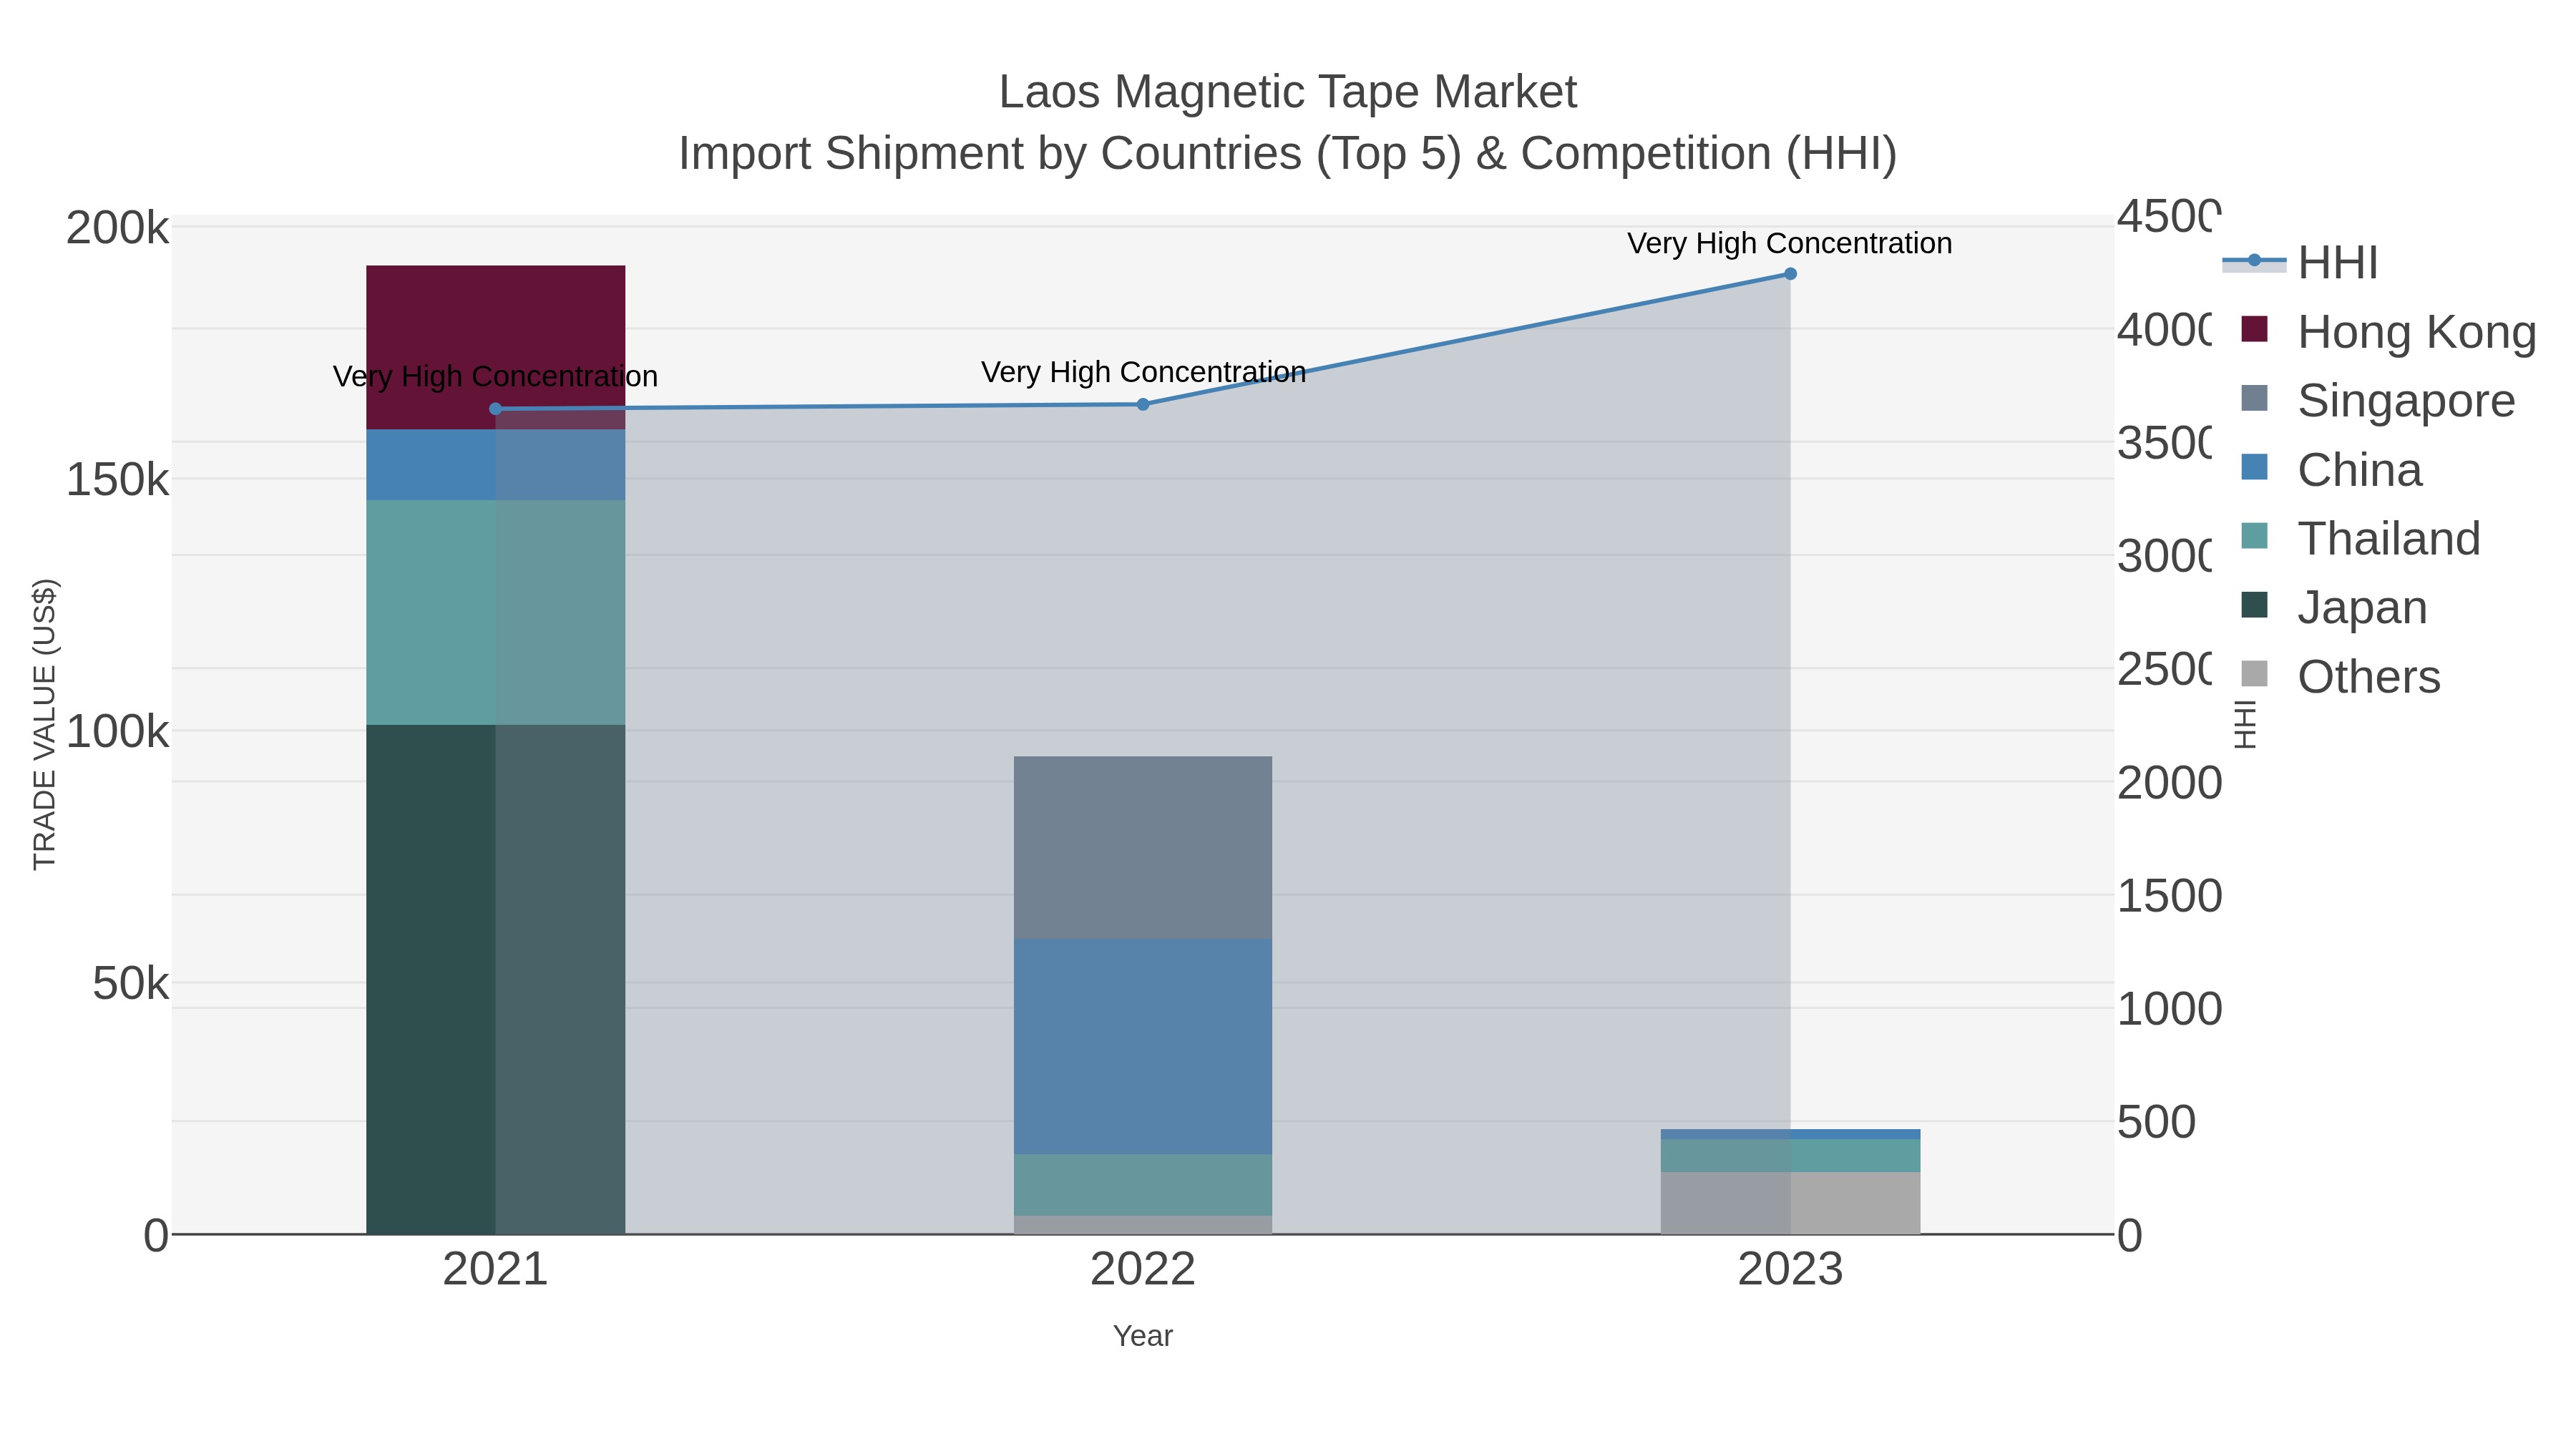Viewport: 2576px width, 1449px height.
Task: Click the 2023 x-axis label
Action: pyautogui.click(x=1790, y=1270)
